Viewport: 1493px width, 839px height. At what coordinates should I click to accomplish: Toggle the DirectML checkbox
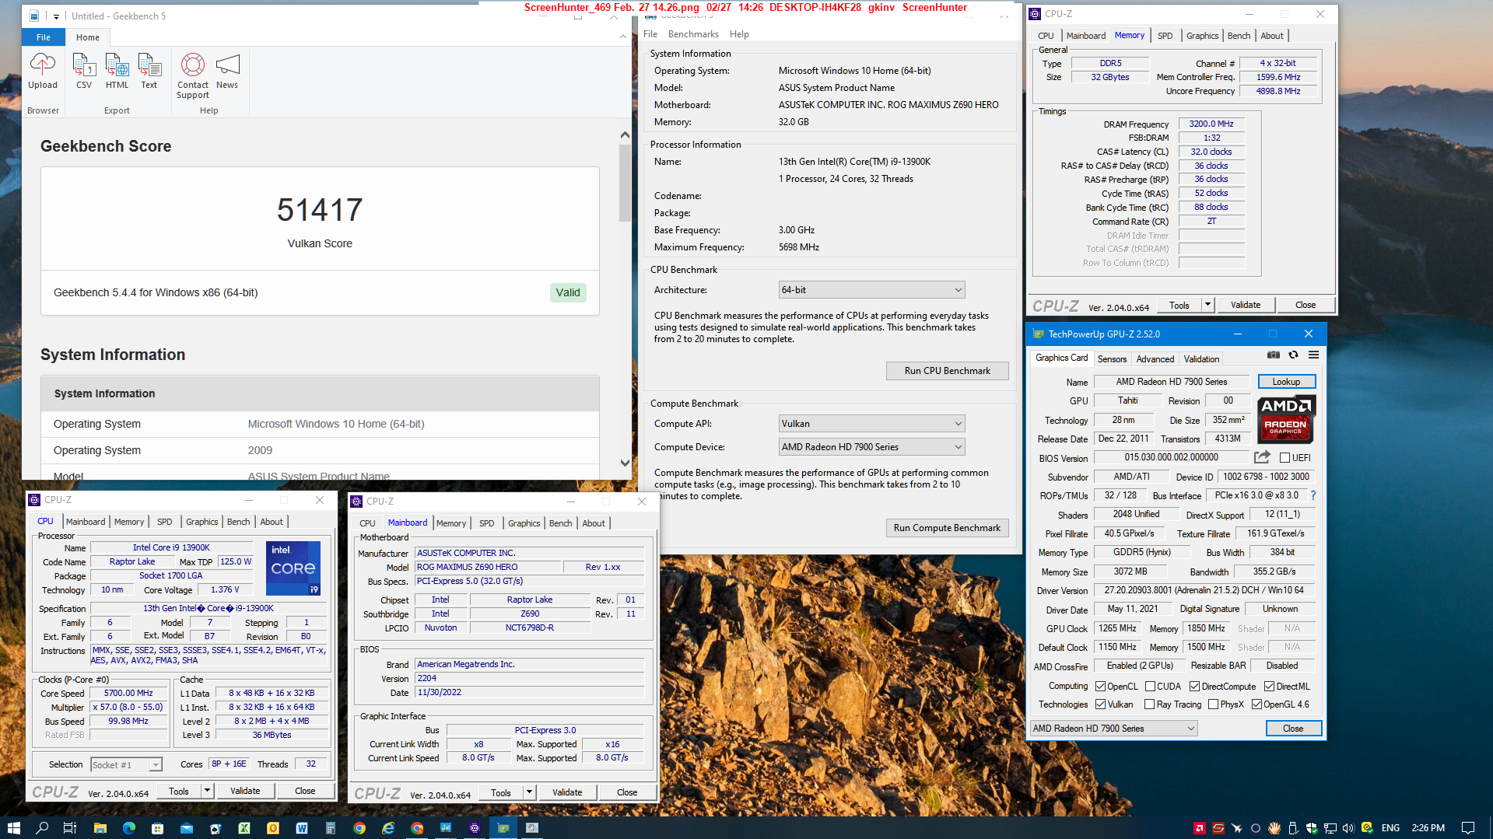point(1269,687)
